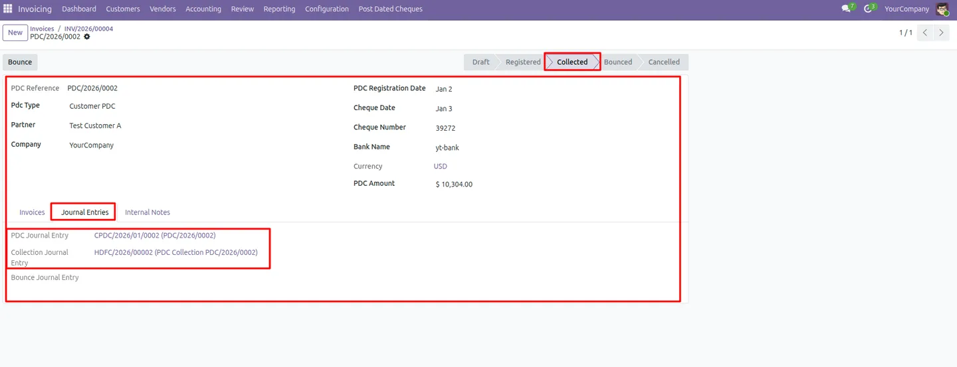Viewport: 957px width, 367px height.
Task: Open the HDFC/2026/00002 collection entry link
Action: click(176, 252)
